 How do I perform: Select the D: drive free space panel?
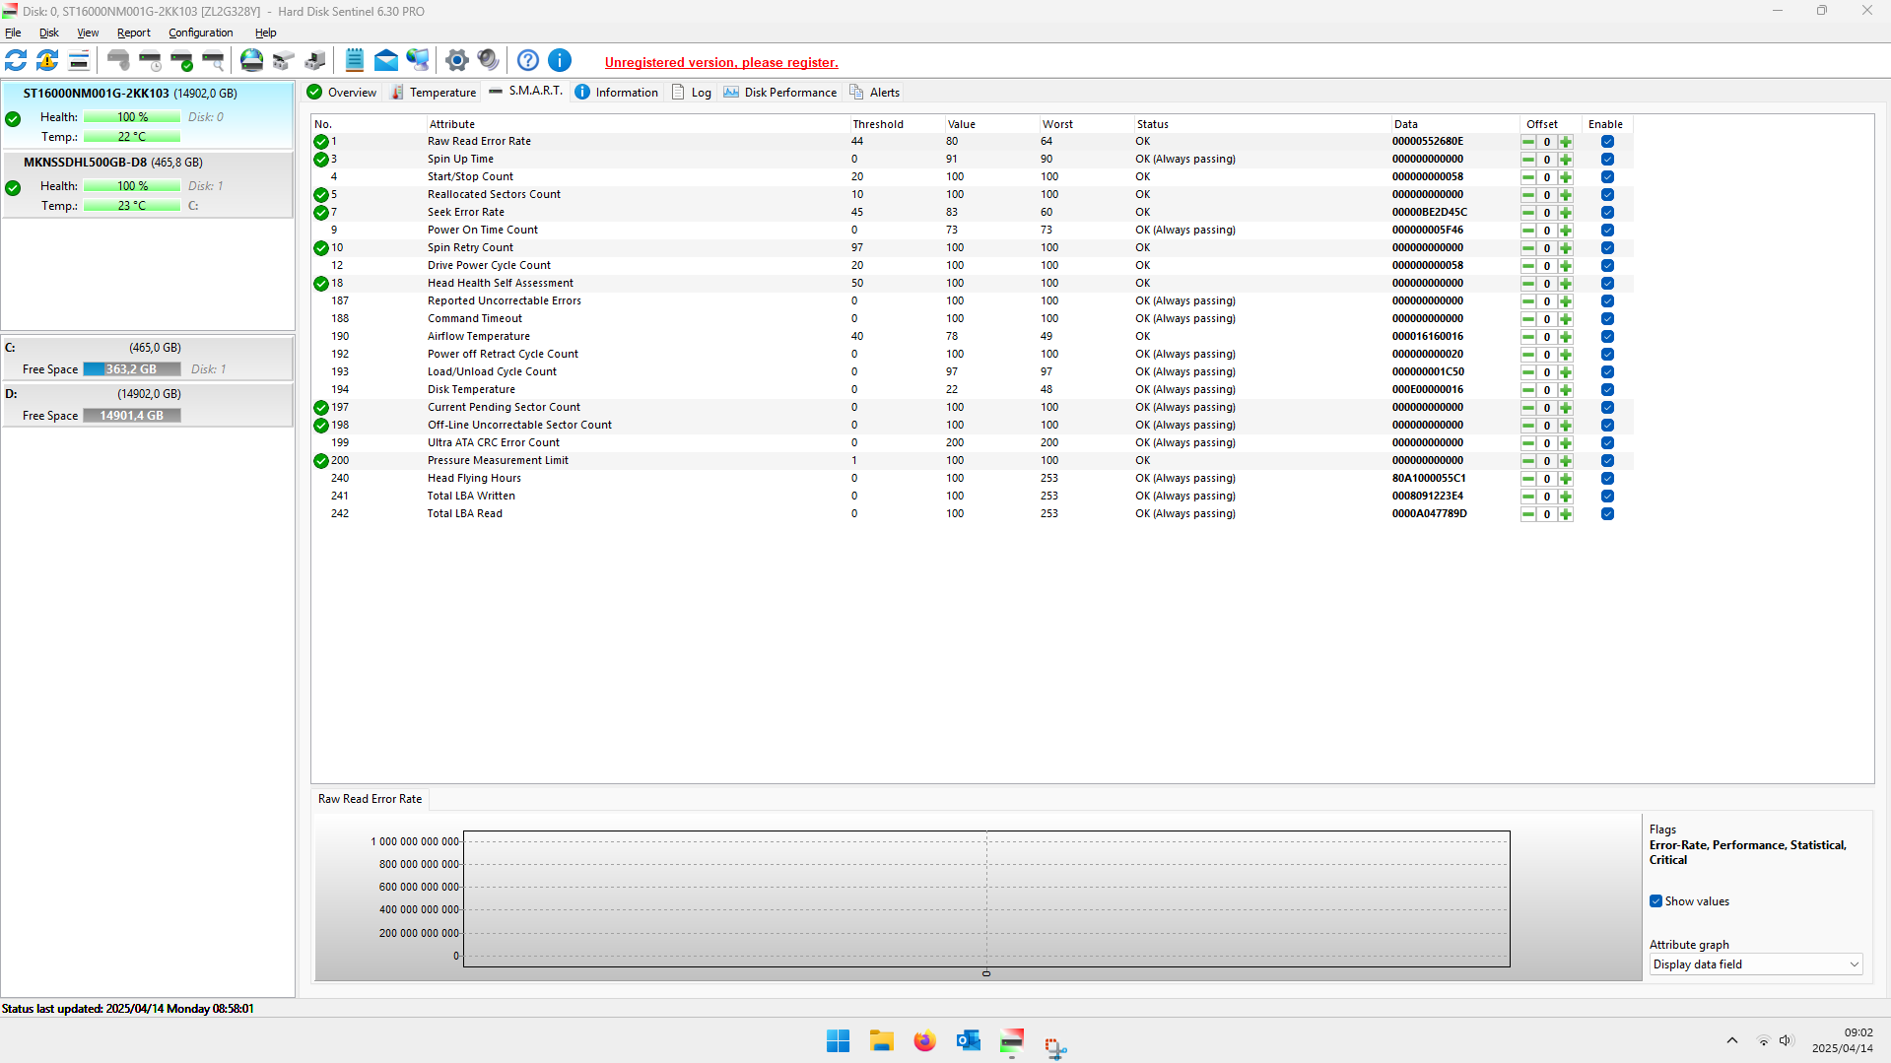pos(148,405)
